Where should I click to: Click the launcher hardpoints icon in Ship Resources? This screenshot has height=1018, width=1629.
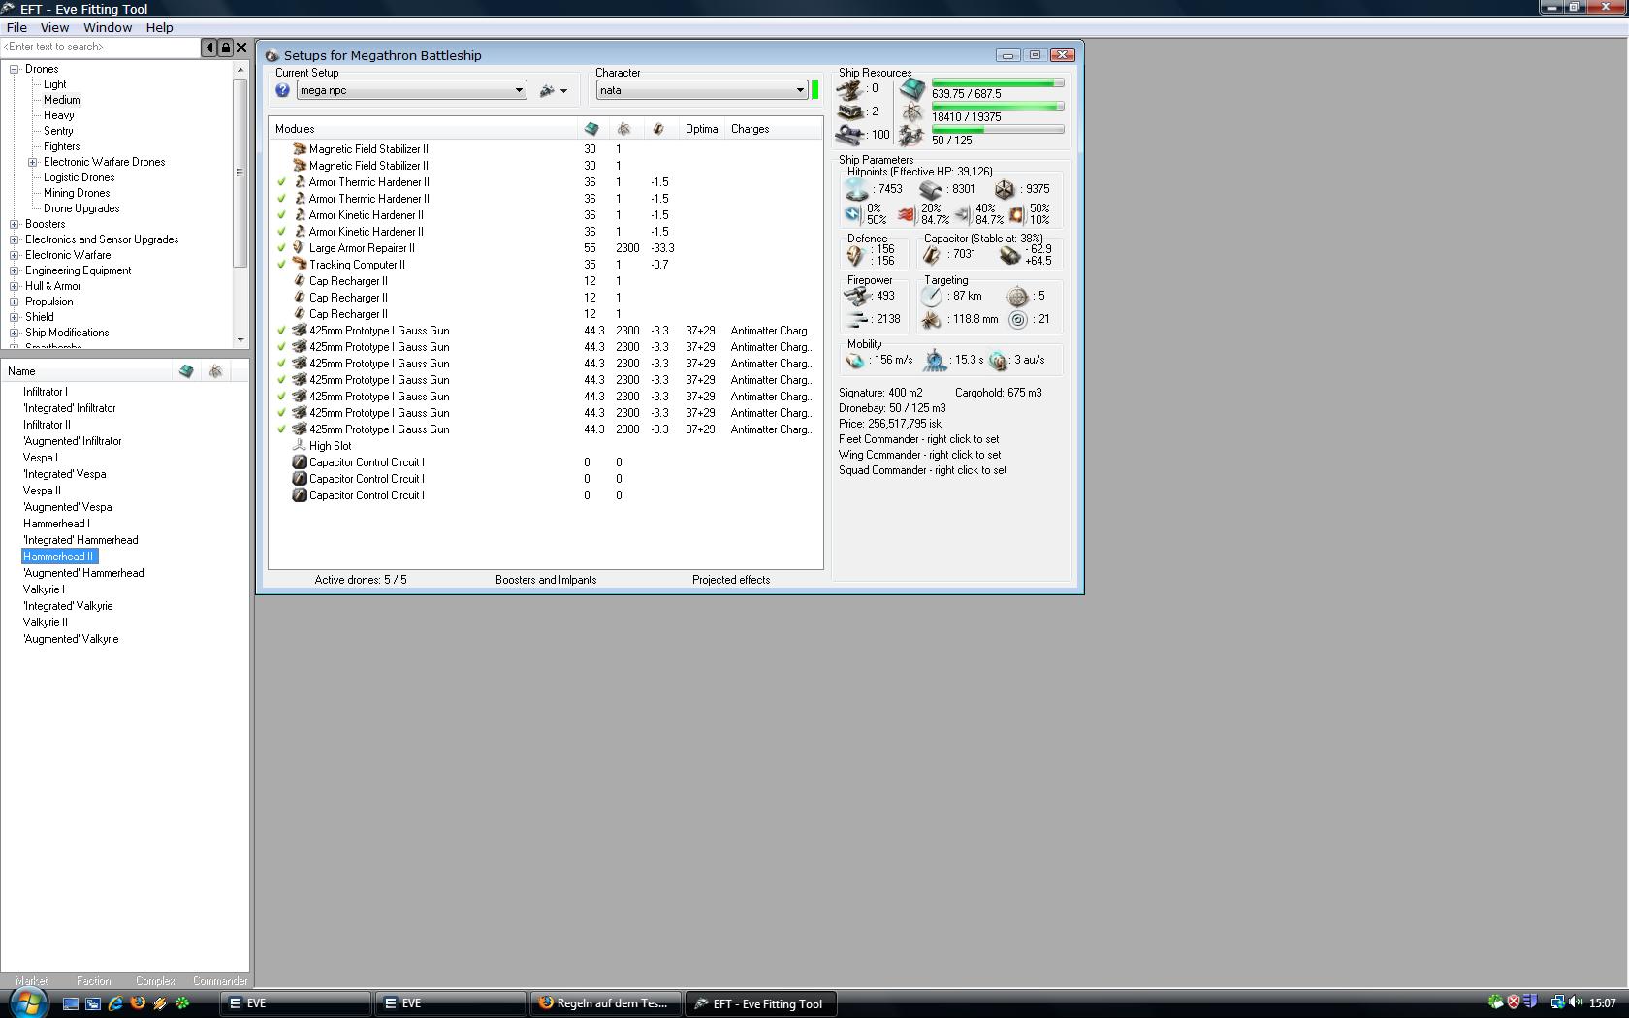[x=850, y=112]
